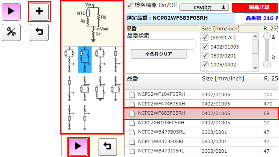279x157 pixels.
Task: Click the top-left undo arrow button
Action: pyautogui.click(x=39, y=32)
